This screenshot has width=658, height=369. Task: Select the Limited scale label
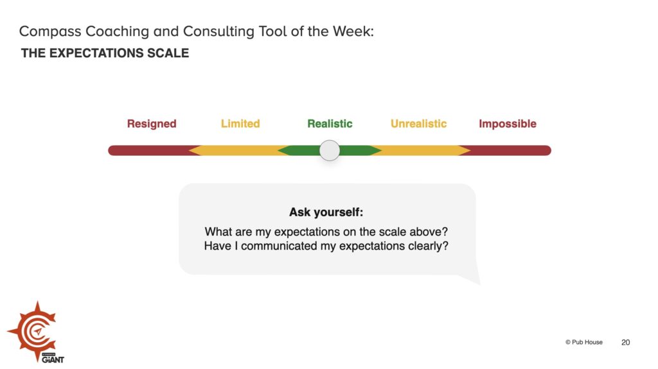[240, 124]
